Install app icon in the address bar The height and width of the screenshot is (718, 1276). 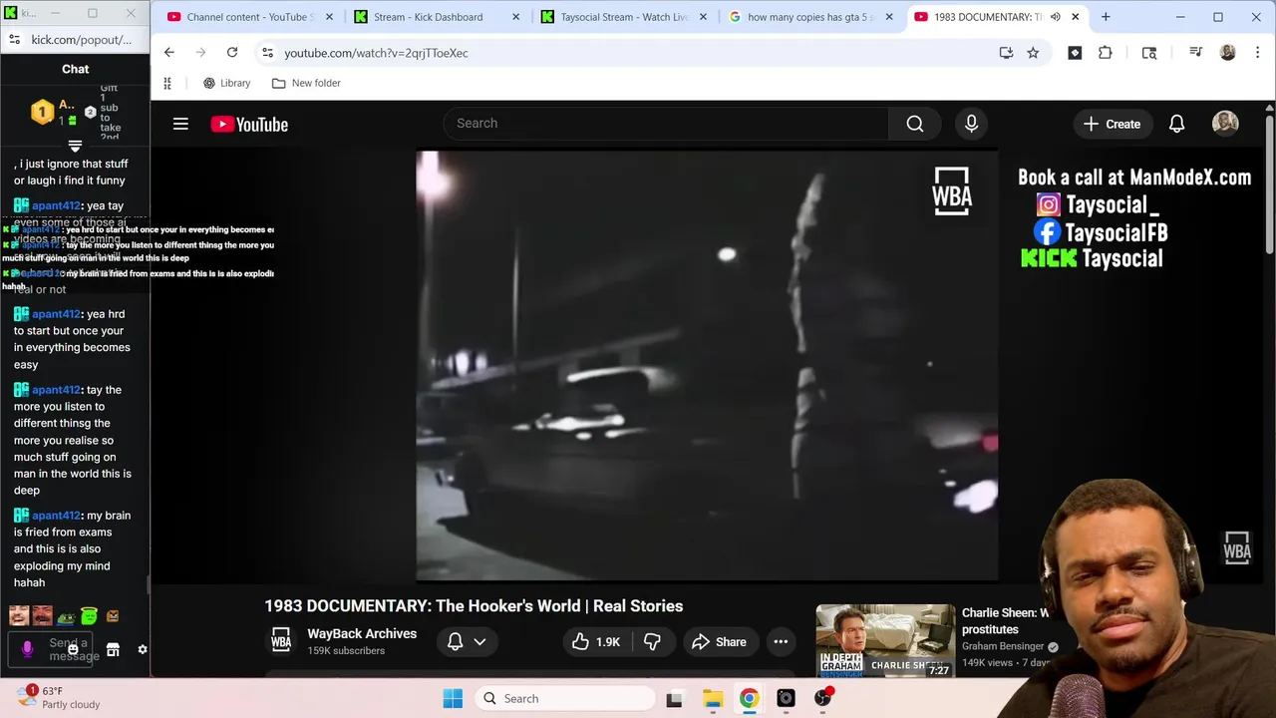1006,52
